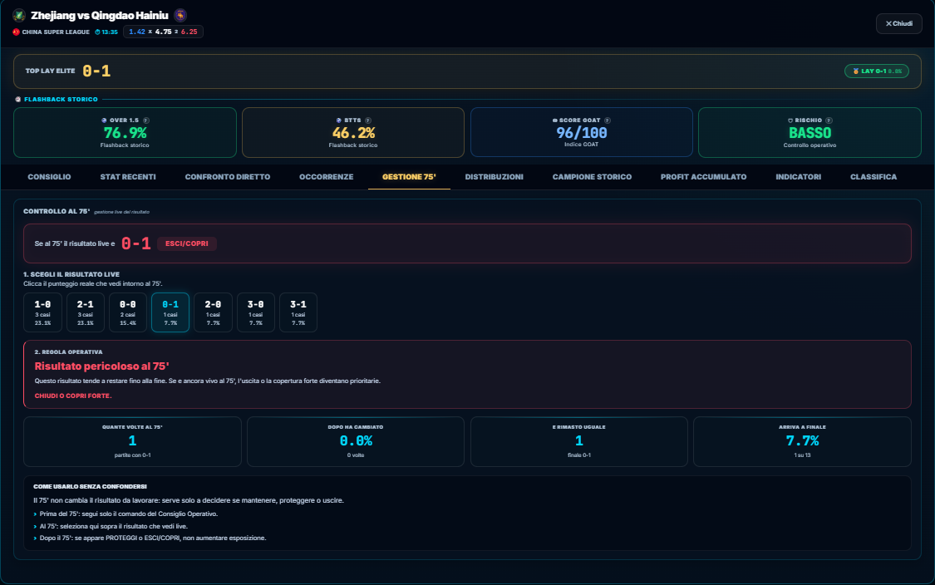The width and height of the screenshot is (935, 585).
Task: Go to the PROFIT ACCUMULATO tab
Action: pyautogui.click(x=704, y=177)
